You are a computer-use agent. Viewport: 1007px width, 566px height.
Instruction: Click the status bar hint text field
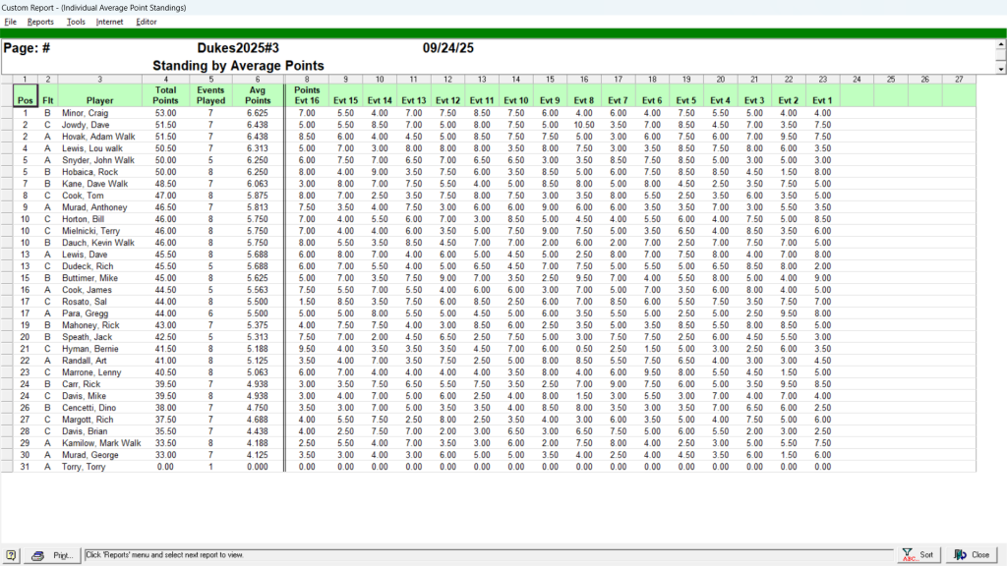pos(489,555)
